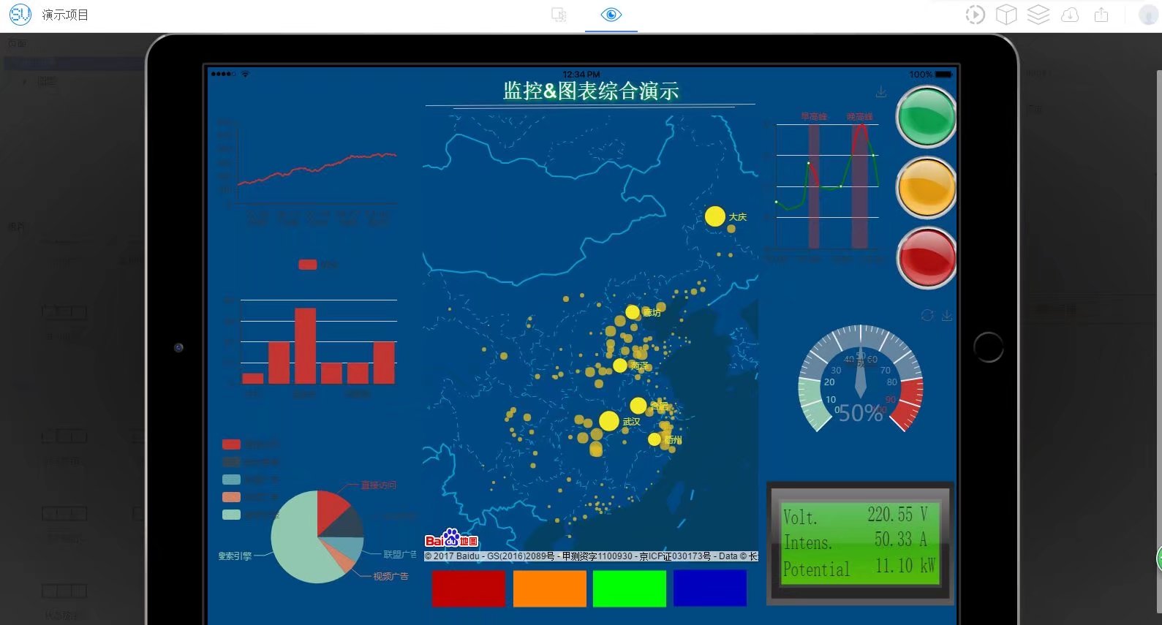The image size is (1162, 625).
Task: Click the red color block below map
Action: coord(469,588)
